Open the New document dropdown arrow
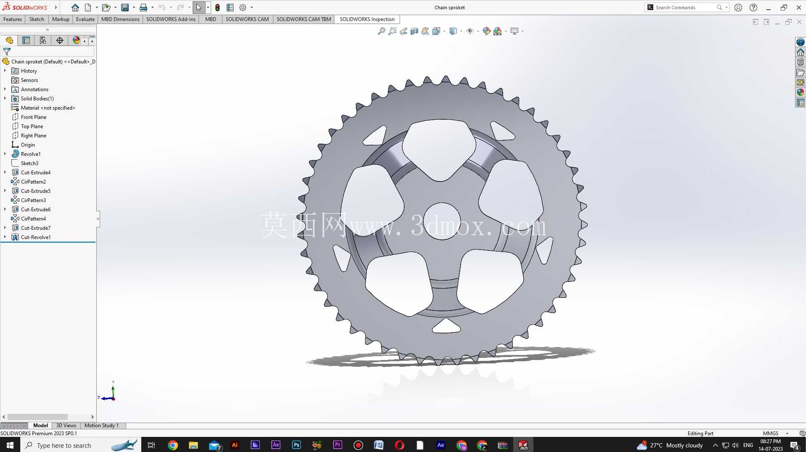The image size is (806, 452). [97, 8]
